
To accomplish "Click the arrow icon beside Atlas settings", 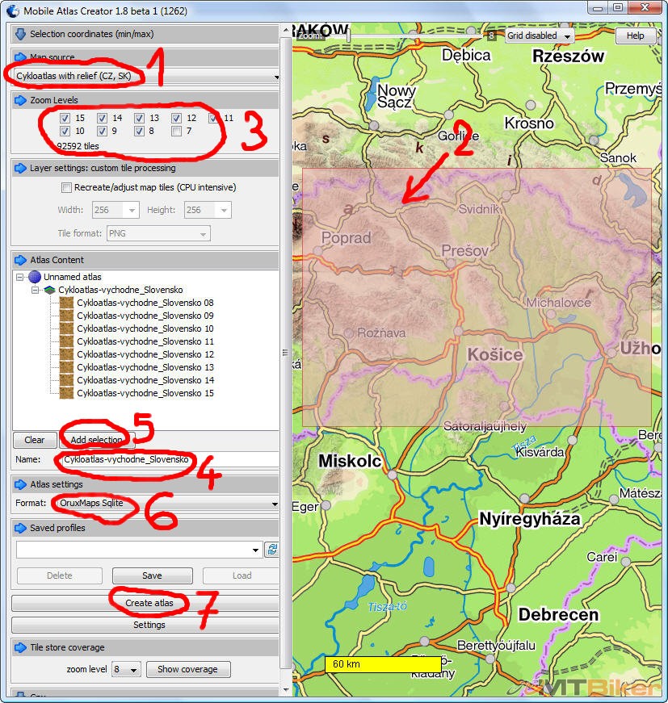I will coord(20,484).
